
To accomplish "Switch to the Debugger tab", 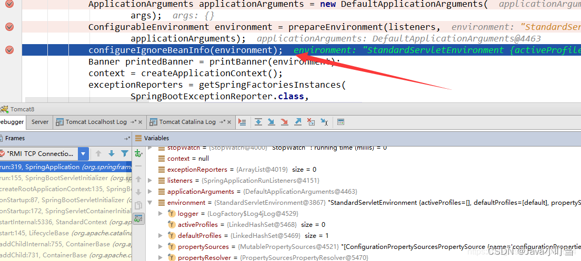I will pyautogui.click(x=12, y=122).
